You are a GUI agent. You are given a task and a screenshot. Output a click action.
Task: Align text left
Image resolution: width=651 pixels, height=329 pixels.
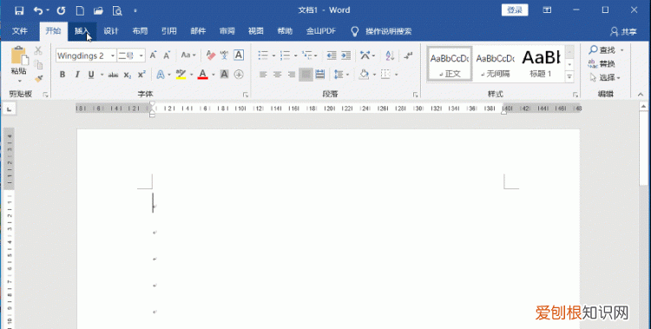tap(263, 75)
